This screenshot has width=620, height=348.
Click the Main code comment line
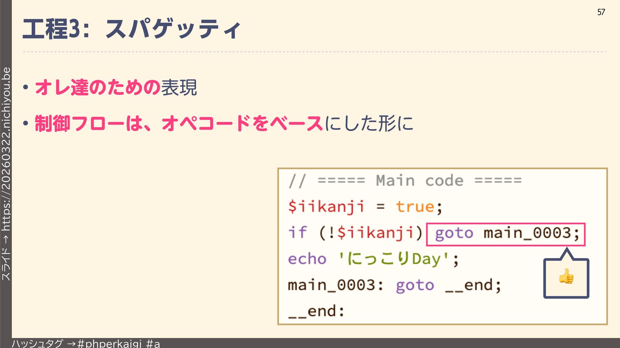[x=405, y=180]
